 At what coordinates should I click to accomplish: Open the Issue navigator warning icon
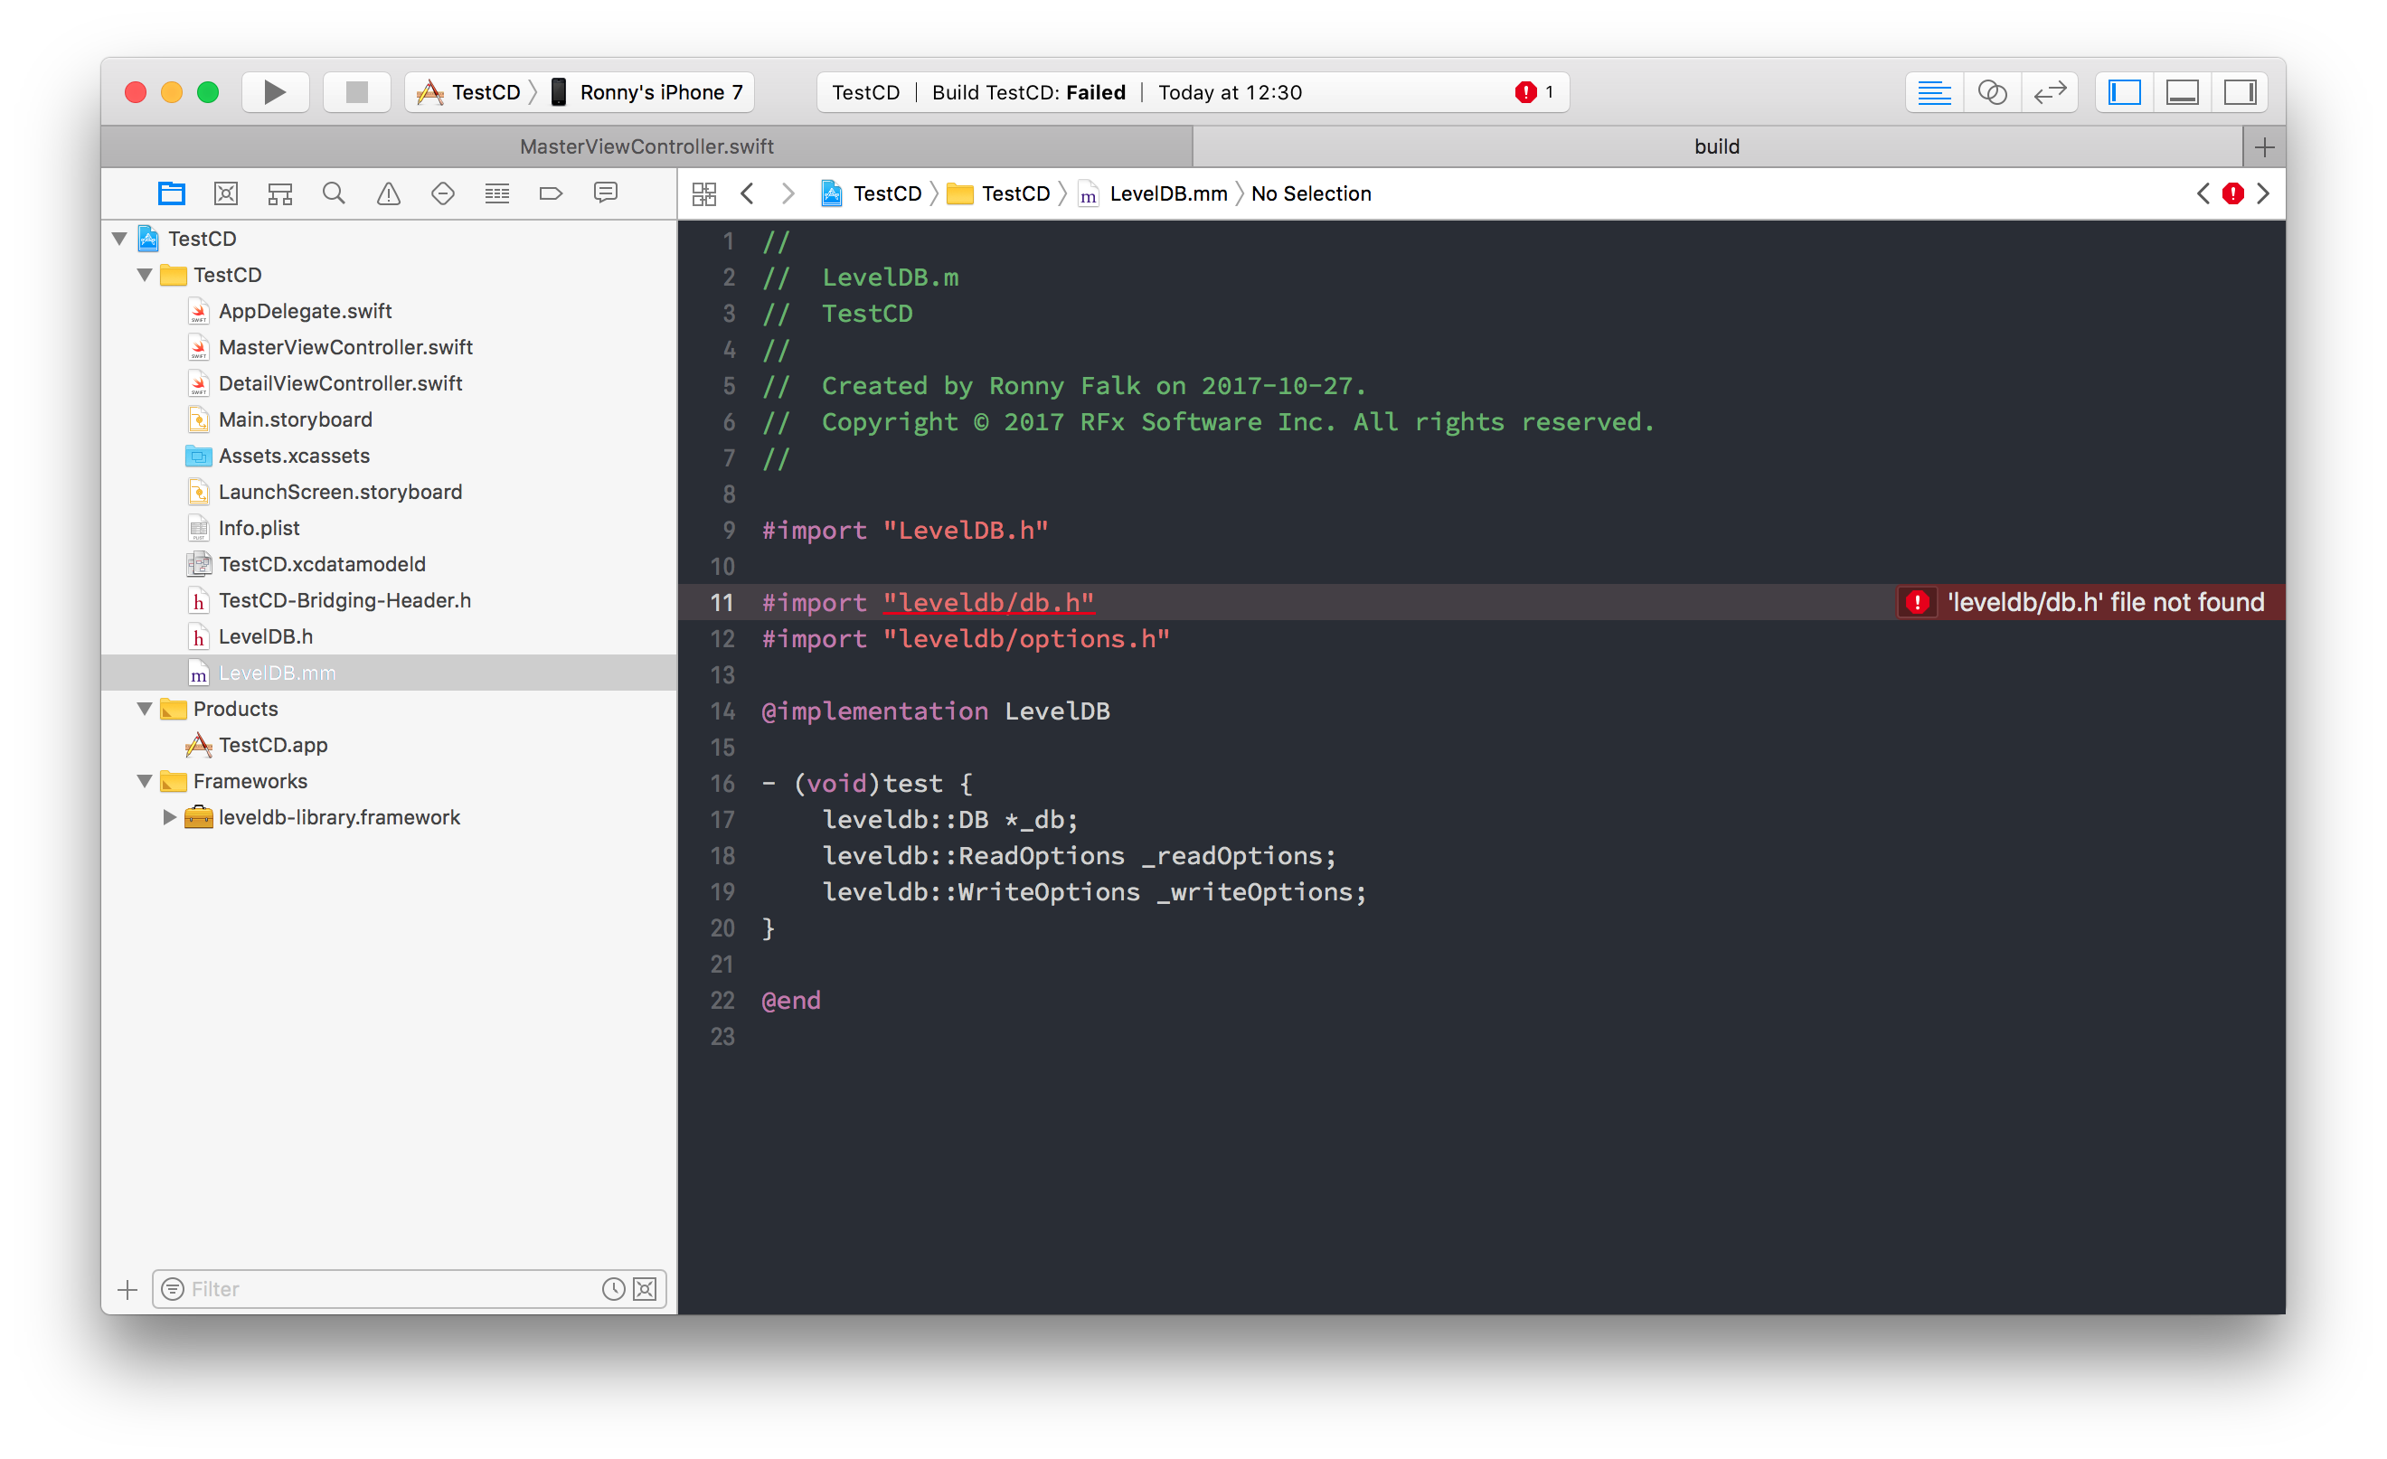click(x=389, y=193)
